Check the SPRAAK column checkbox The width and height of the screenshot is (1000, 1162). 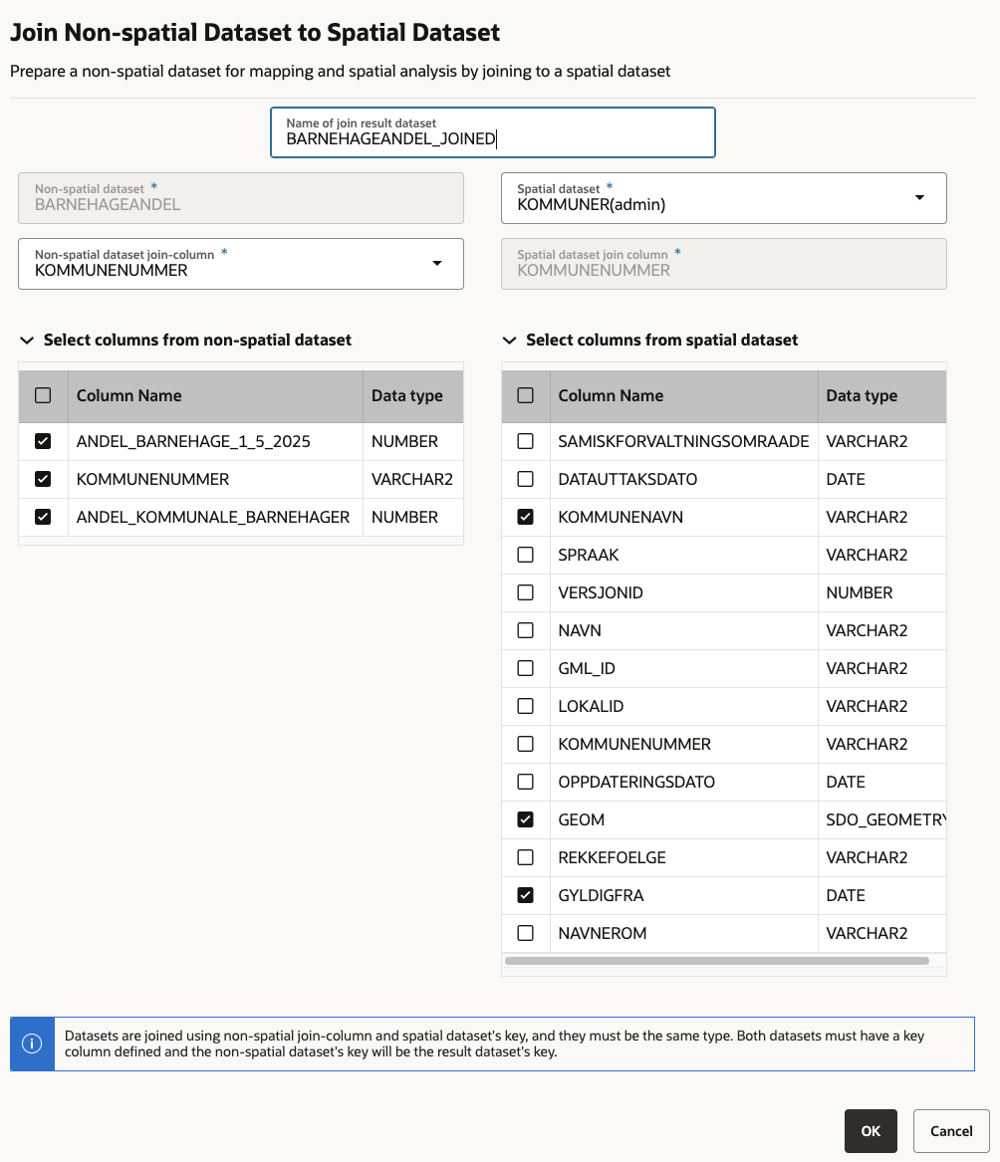click(x=526, y=555)
